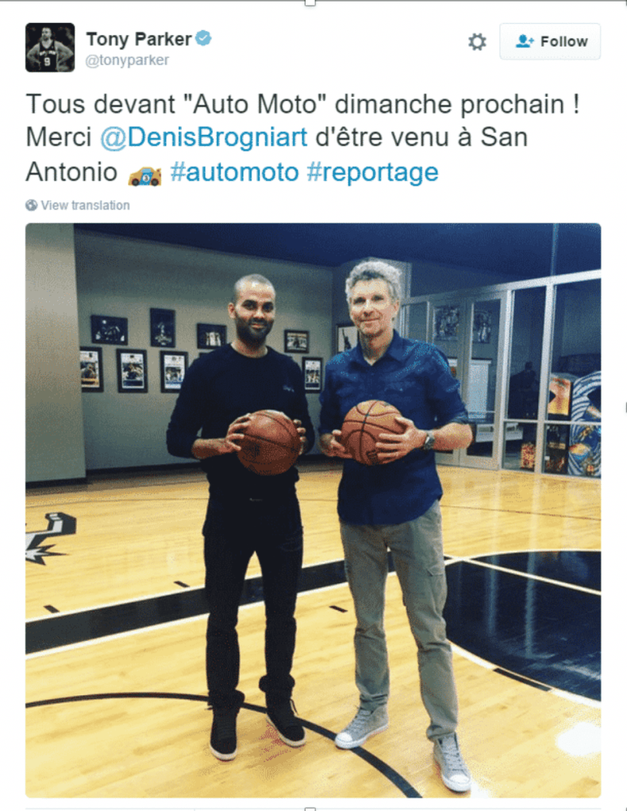Click the blue verified badge icon

[x=203, y=38]
